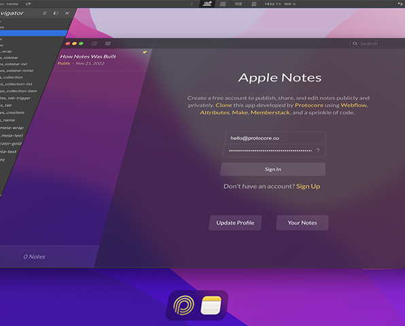
Task: Switch Notes to list view icon
Action: (x=94, y=43)
